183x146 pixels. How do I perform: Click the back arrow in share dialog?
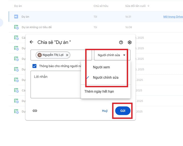32,42
